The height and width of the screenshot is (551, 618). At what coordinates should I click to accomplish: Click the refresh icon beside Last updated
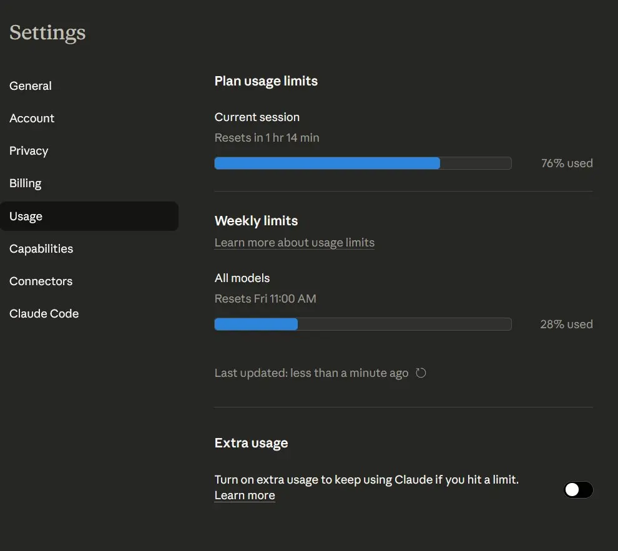421,373
